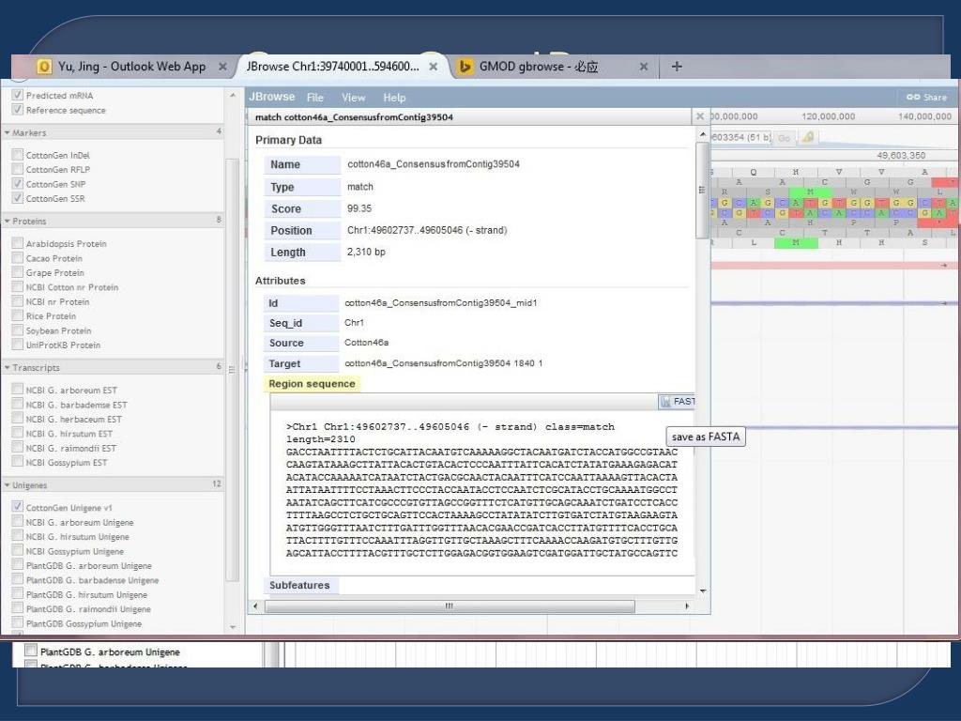The width and height of the screenshot is (961, 721).
Task: Check the CottonGen RFLP track
Action: pos(17,169)
